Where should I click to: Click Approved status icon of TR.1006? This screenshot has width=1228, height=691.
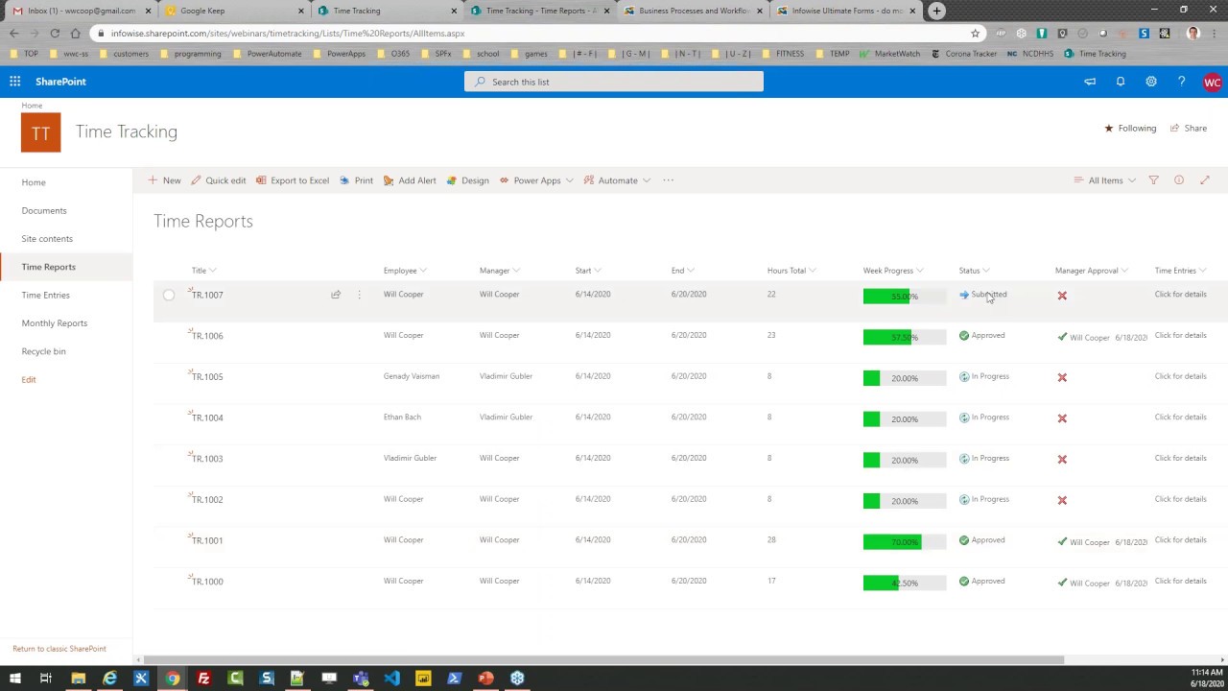pos(964,336)
